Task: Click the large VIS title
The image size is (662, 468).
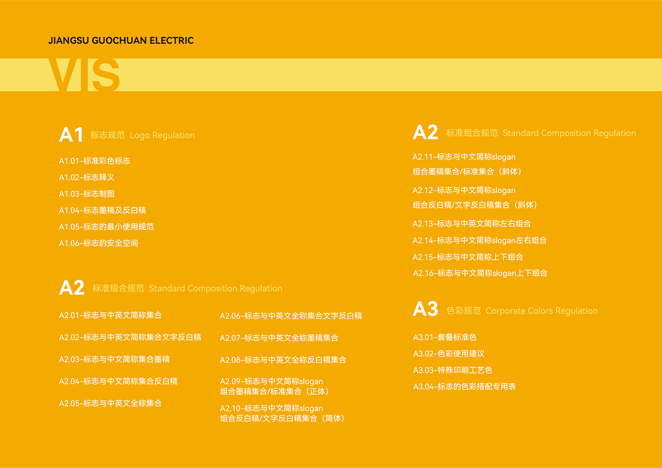Action: (85, 75)
